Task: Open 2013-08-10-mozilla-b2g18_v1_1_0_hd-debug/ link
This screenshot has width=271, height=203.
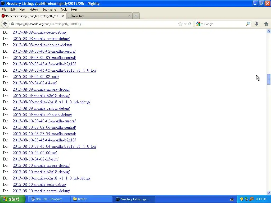Action: pyautogui.click(x=52, y=178)
